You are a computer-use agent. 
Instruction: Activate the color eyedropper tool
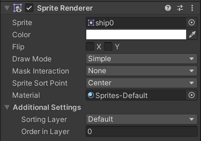click(192, 35)
